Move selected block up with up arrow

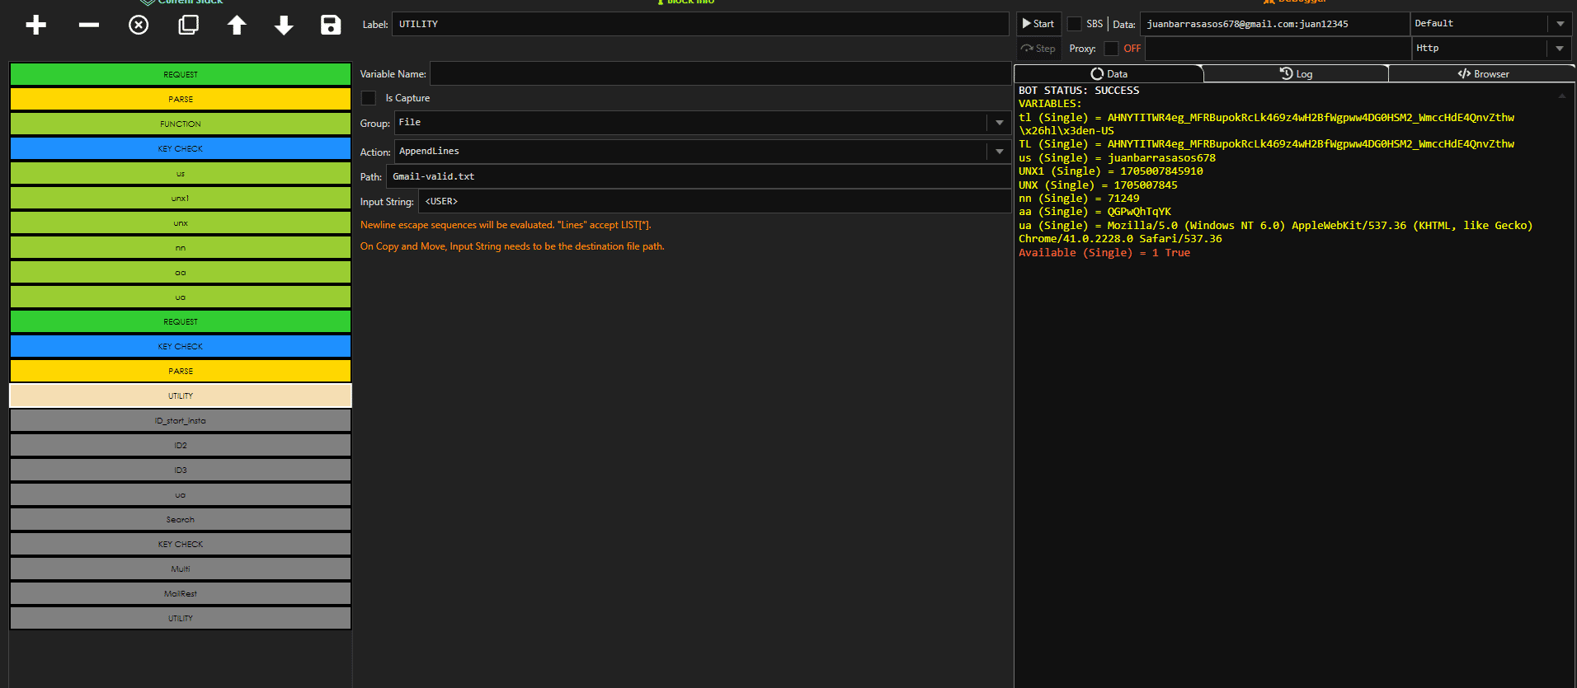(x=237, y=25)
